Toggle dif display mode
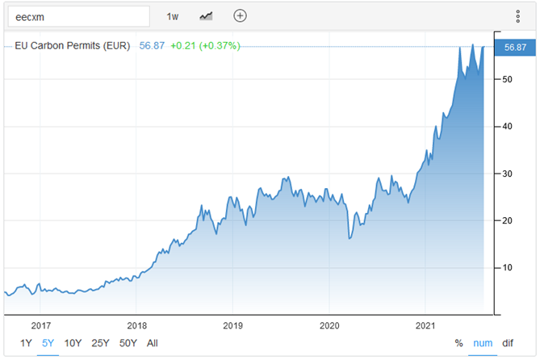The image size is (540, 360). pos(508,343)
